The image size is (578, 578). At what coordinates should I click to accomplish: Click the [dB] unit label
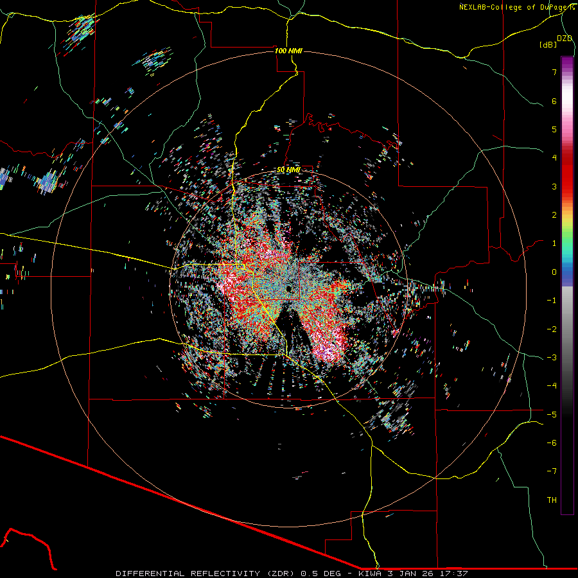(548, 44)
